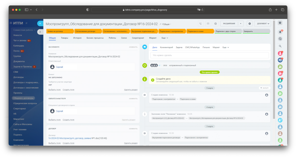Click the green Что нужно сделать label

[x=210, y=72]
